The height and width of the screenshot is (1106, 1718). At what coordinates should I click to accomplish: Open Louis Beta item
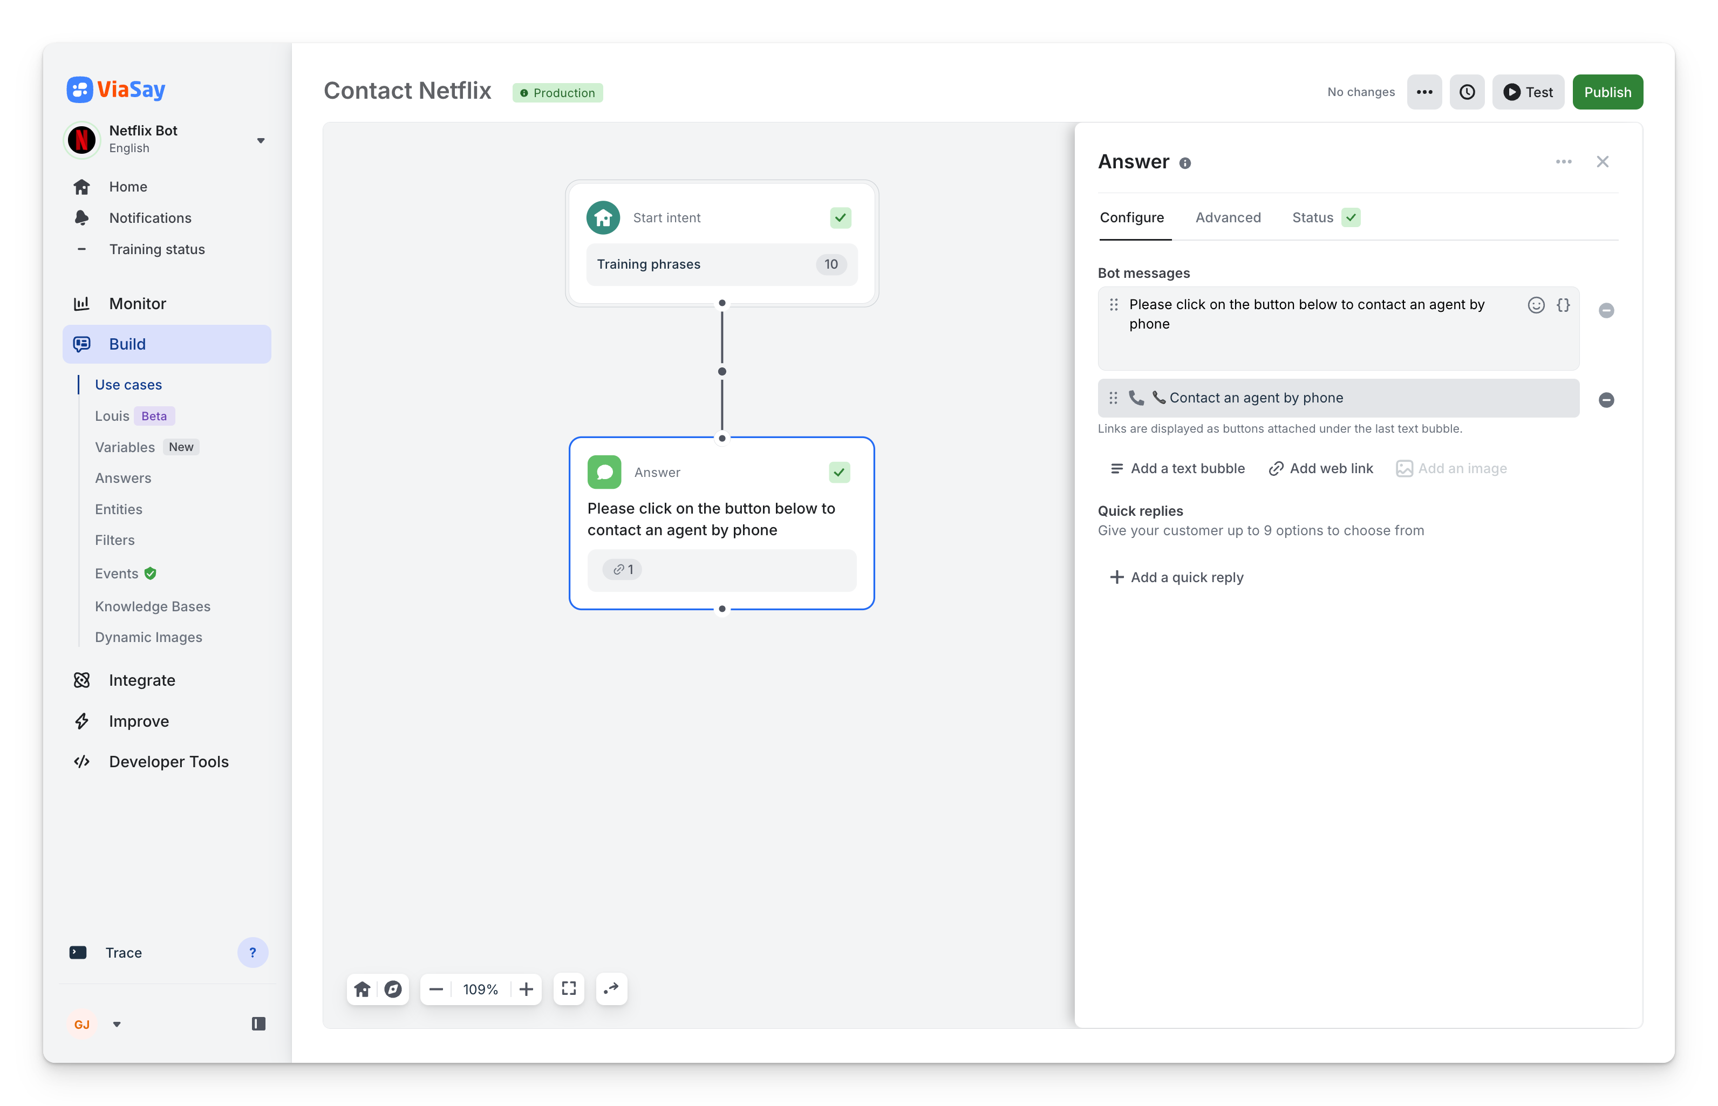[x=134, y=416]
